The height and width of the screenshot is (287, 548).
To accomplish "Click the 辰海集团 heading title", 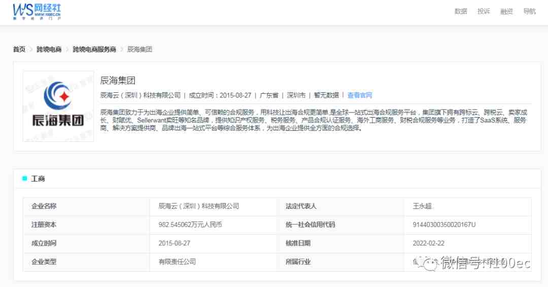I will click(118, 80).
